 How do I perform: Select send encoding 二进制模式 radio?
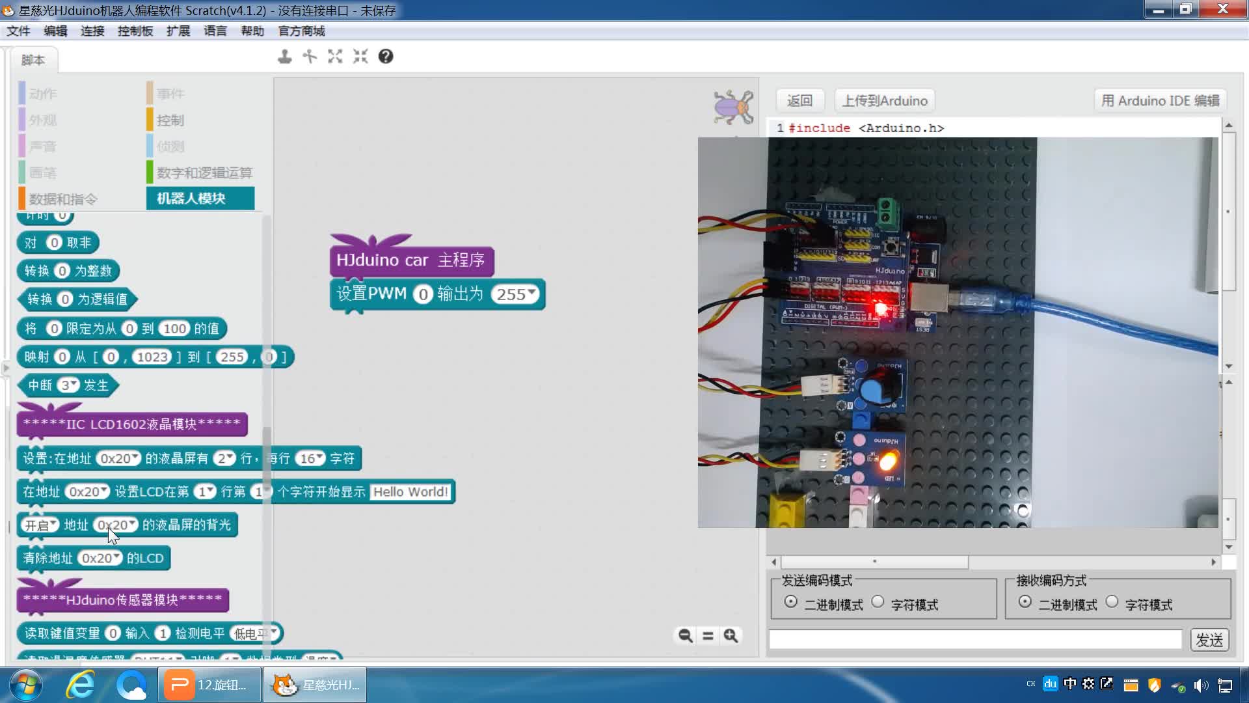[790, 602]
